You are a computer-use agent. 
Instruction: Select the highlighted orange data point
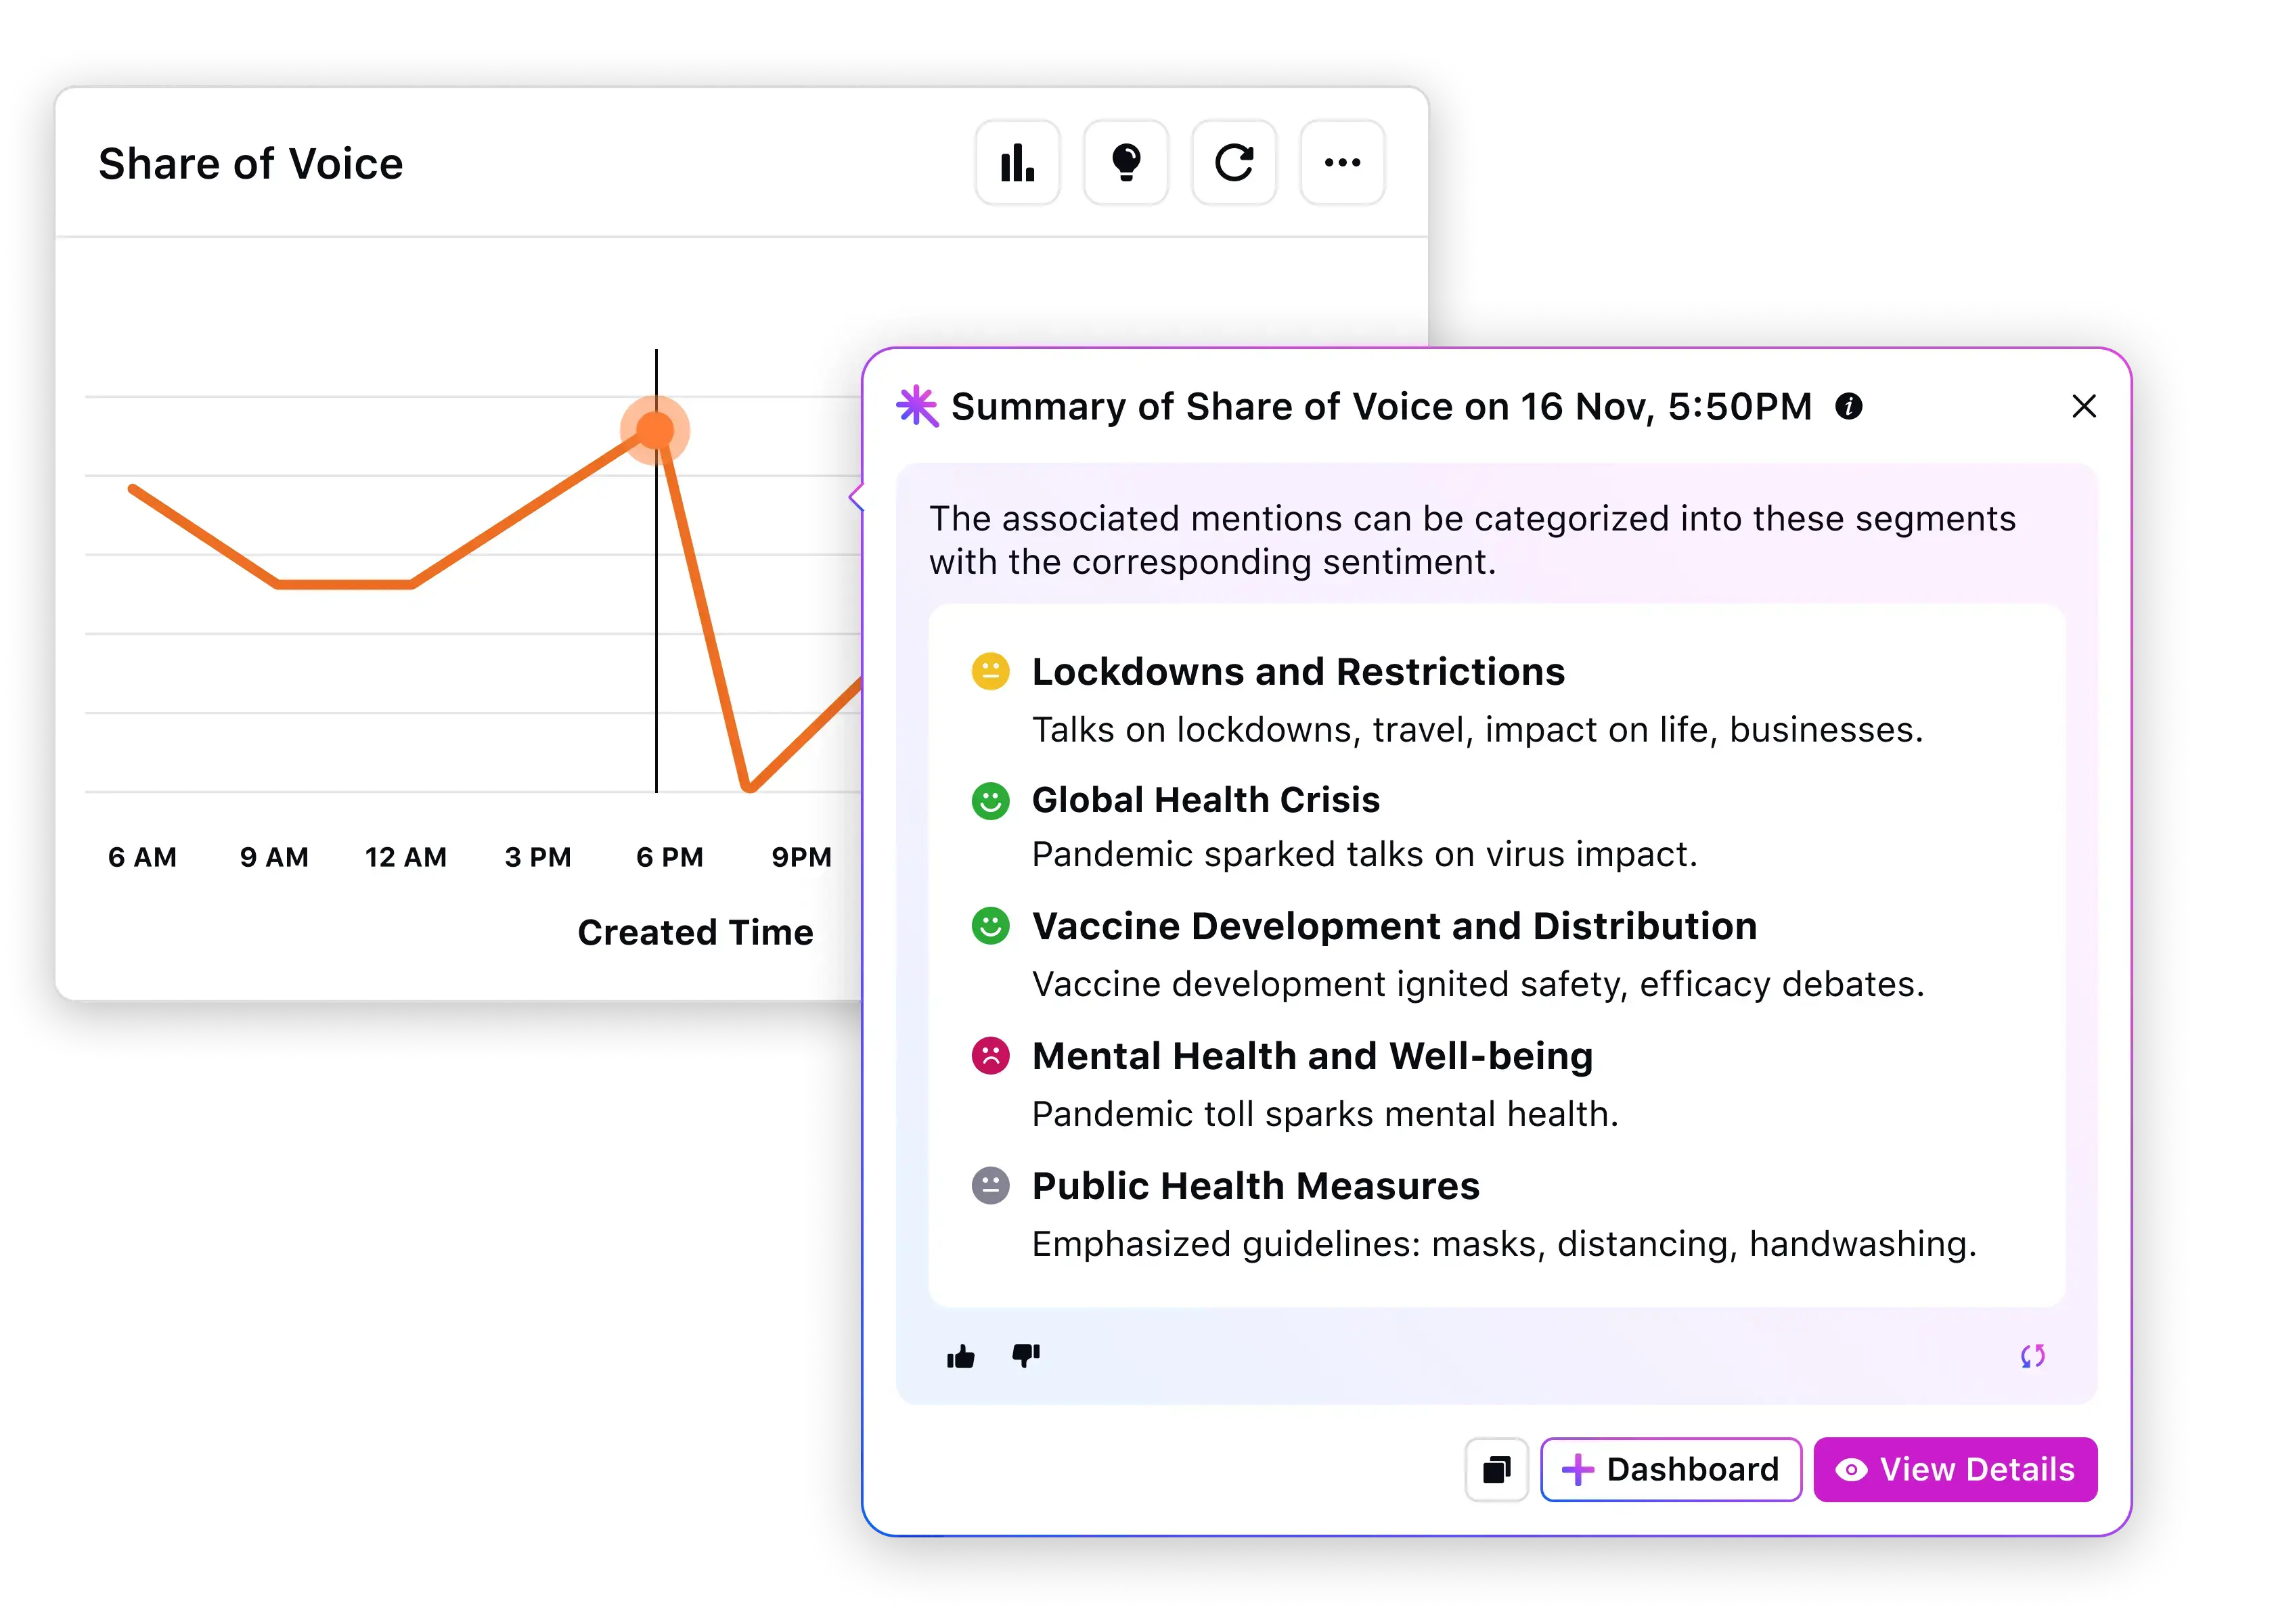(655, 430)
